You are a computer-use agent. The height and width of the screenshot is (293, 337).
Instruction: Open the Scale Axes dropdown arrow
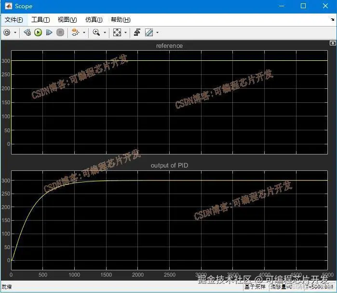126,33
